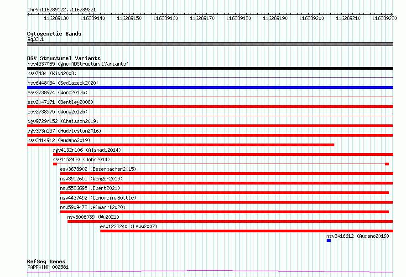The height and width of the screenshot is (277, 406).
Task: Select the 9q33.1 band label
Action: click(x=36, y=39)
